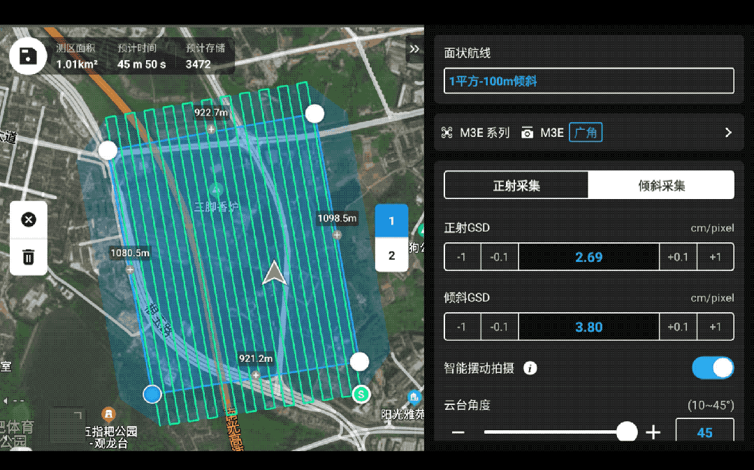Decrease 倾斜GSD by -0.1
The width and height of the screenshot is (754, 470).
coord(499,327)
